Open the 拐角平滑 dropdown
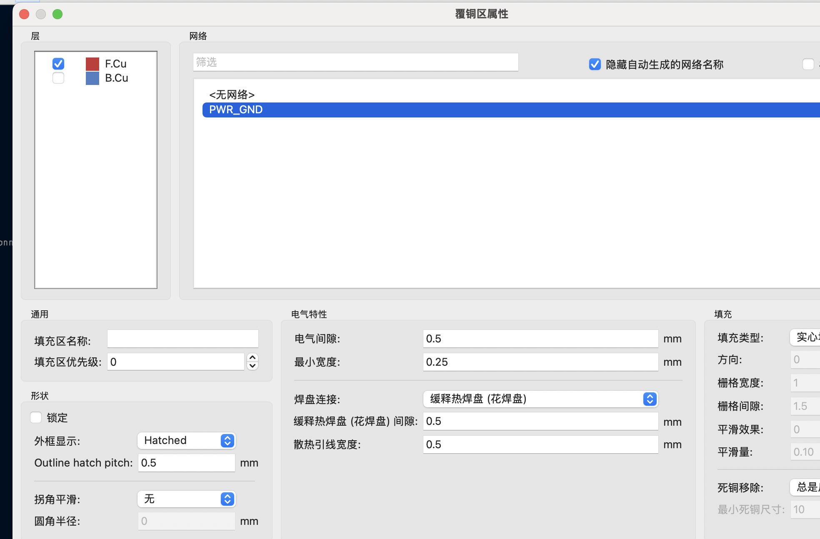This screenshot has width=820, height=539. [x=186, y=499]
